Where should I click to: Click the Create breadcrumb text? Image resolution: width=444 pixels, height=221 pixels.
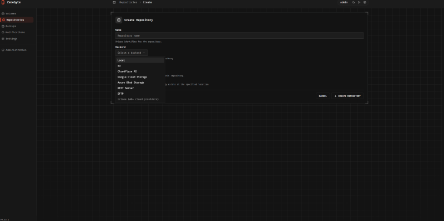click(x=147, y=2)
